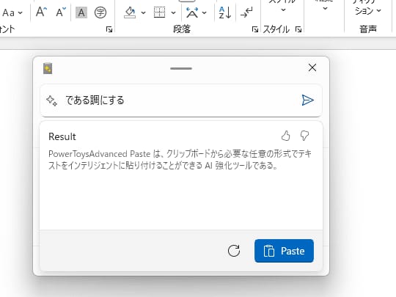Click the Asian layout character scaling icon

point(192,12)
